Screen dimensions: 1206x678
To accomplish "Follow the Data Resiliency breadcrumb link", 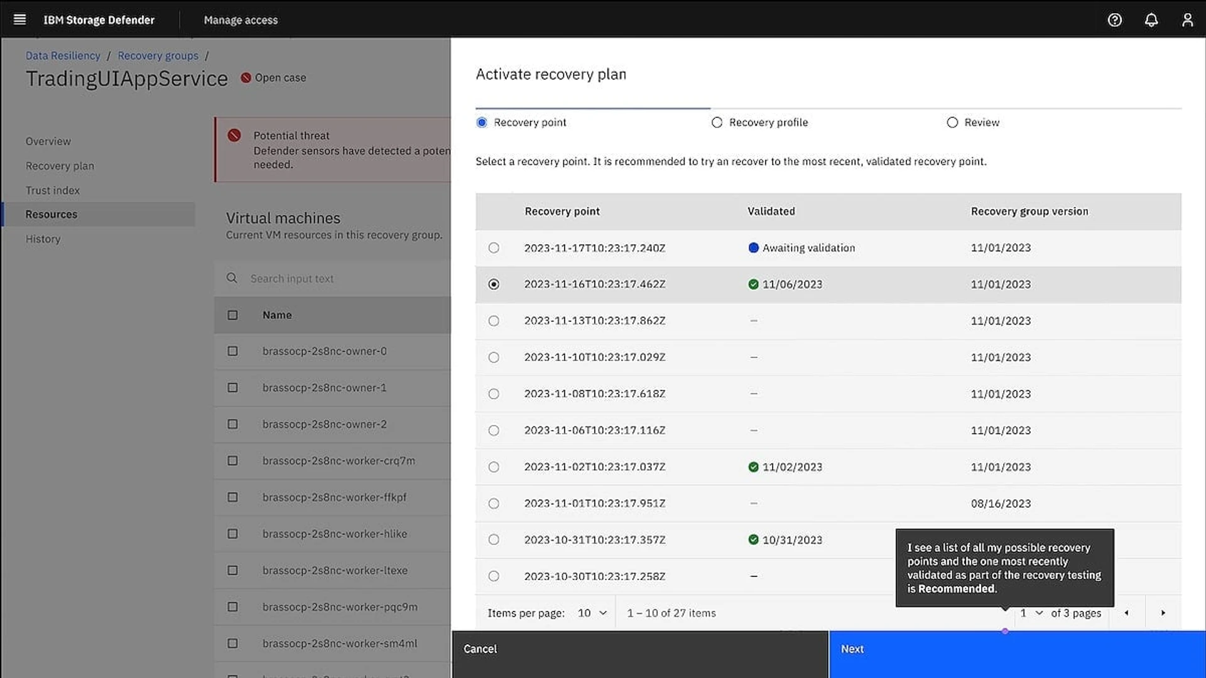I will tap(63, 56).
